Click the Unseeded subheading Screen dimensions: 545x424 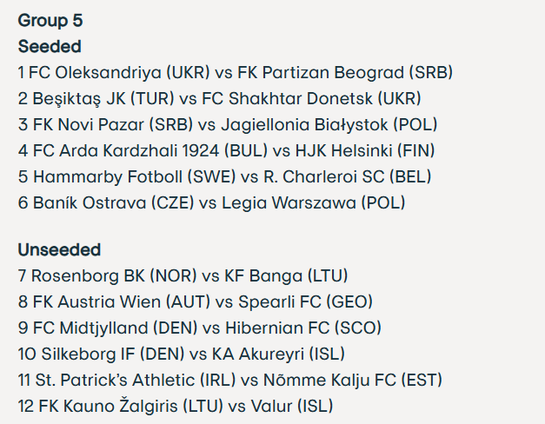59,249
